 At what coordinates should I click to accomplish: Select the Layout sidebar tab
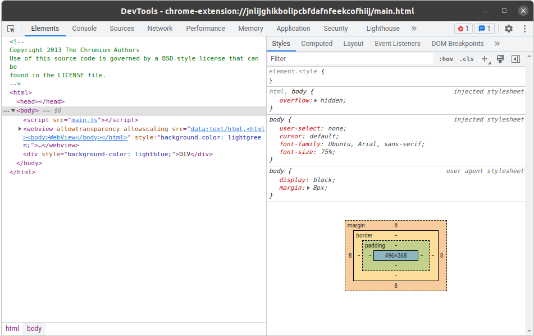pos(353,44)
